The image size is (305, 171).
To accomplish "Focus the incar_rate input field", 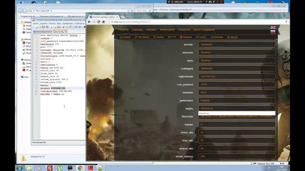I will [x=237, y=141].
